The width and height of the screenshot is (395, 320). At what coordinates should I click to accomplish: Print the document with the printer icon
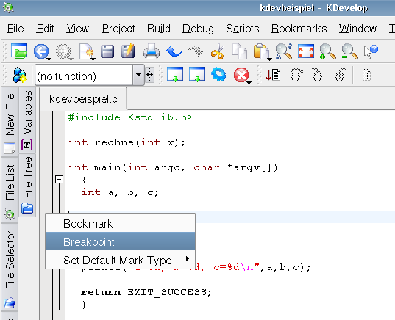[152, 51]
